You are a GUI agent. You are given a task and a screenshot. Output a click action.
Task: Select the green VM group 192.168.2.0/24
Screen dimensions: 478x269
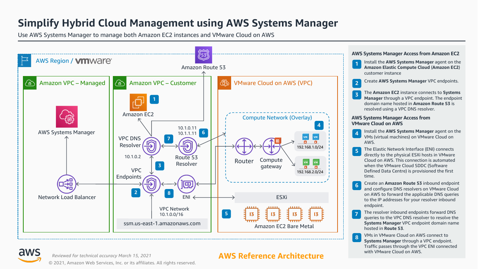click(310, 165)
